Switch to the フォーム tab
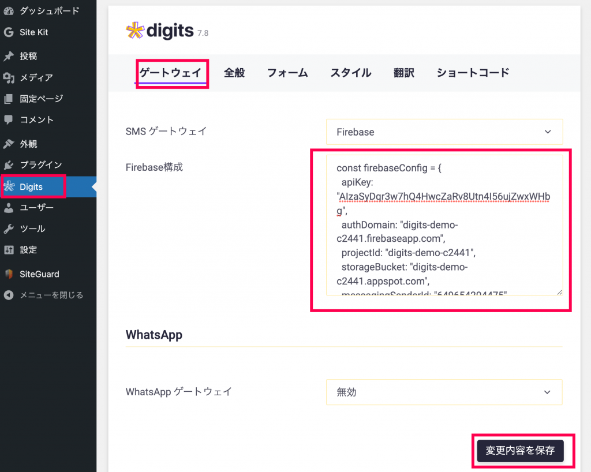The image size is (591, 472). pyautogui.click(x=287, y=73)
